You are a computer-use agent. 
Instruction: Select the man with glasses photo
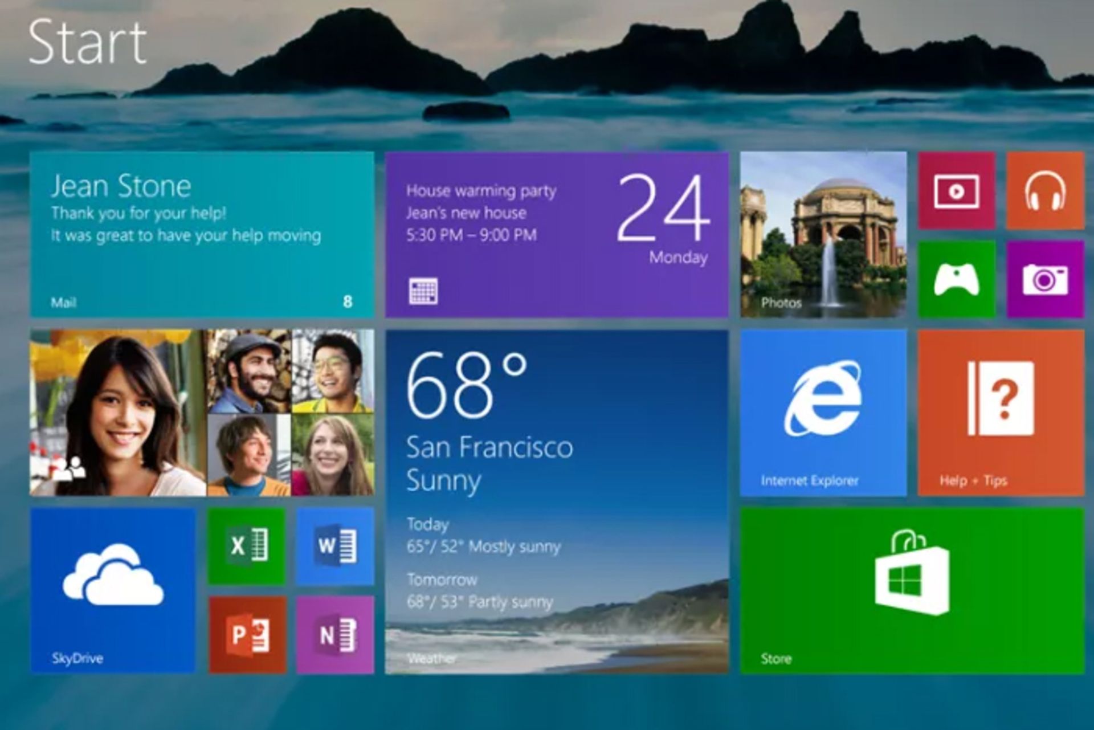[x=333, y=371]
